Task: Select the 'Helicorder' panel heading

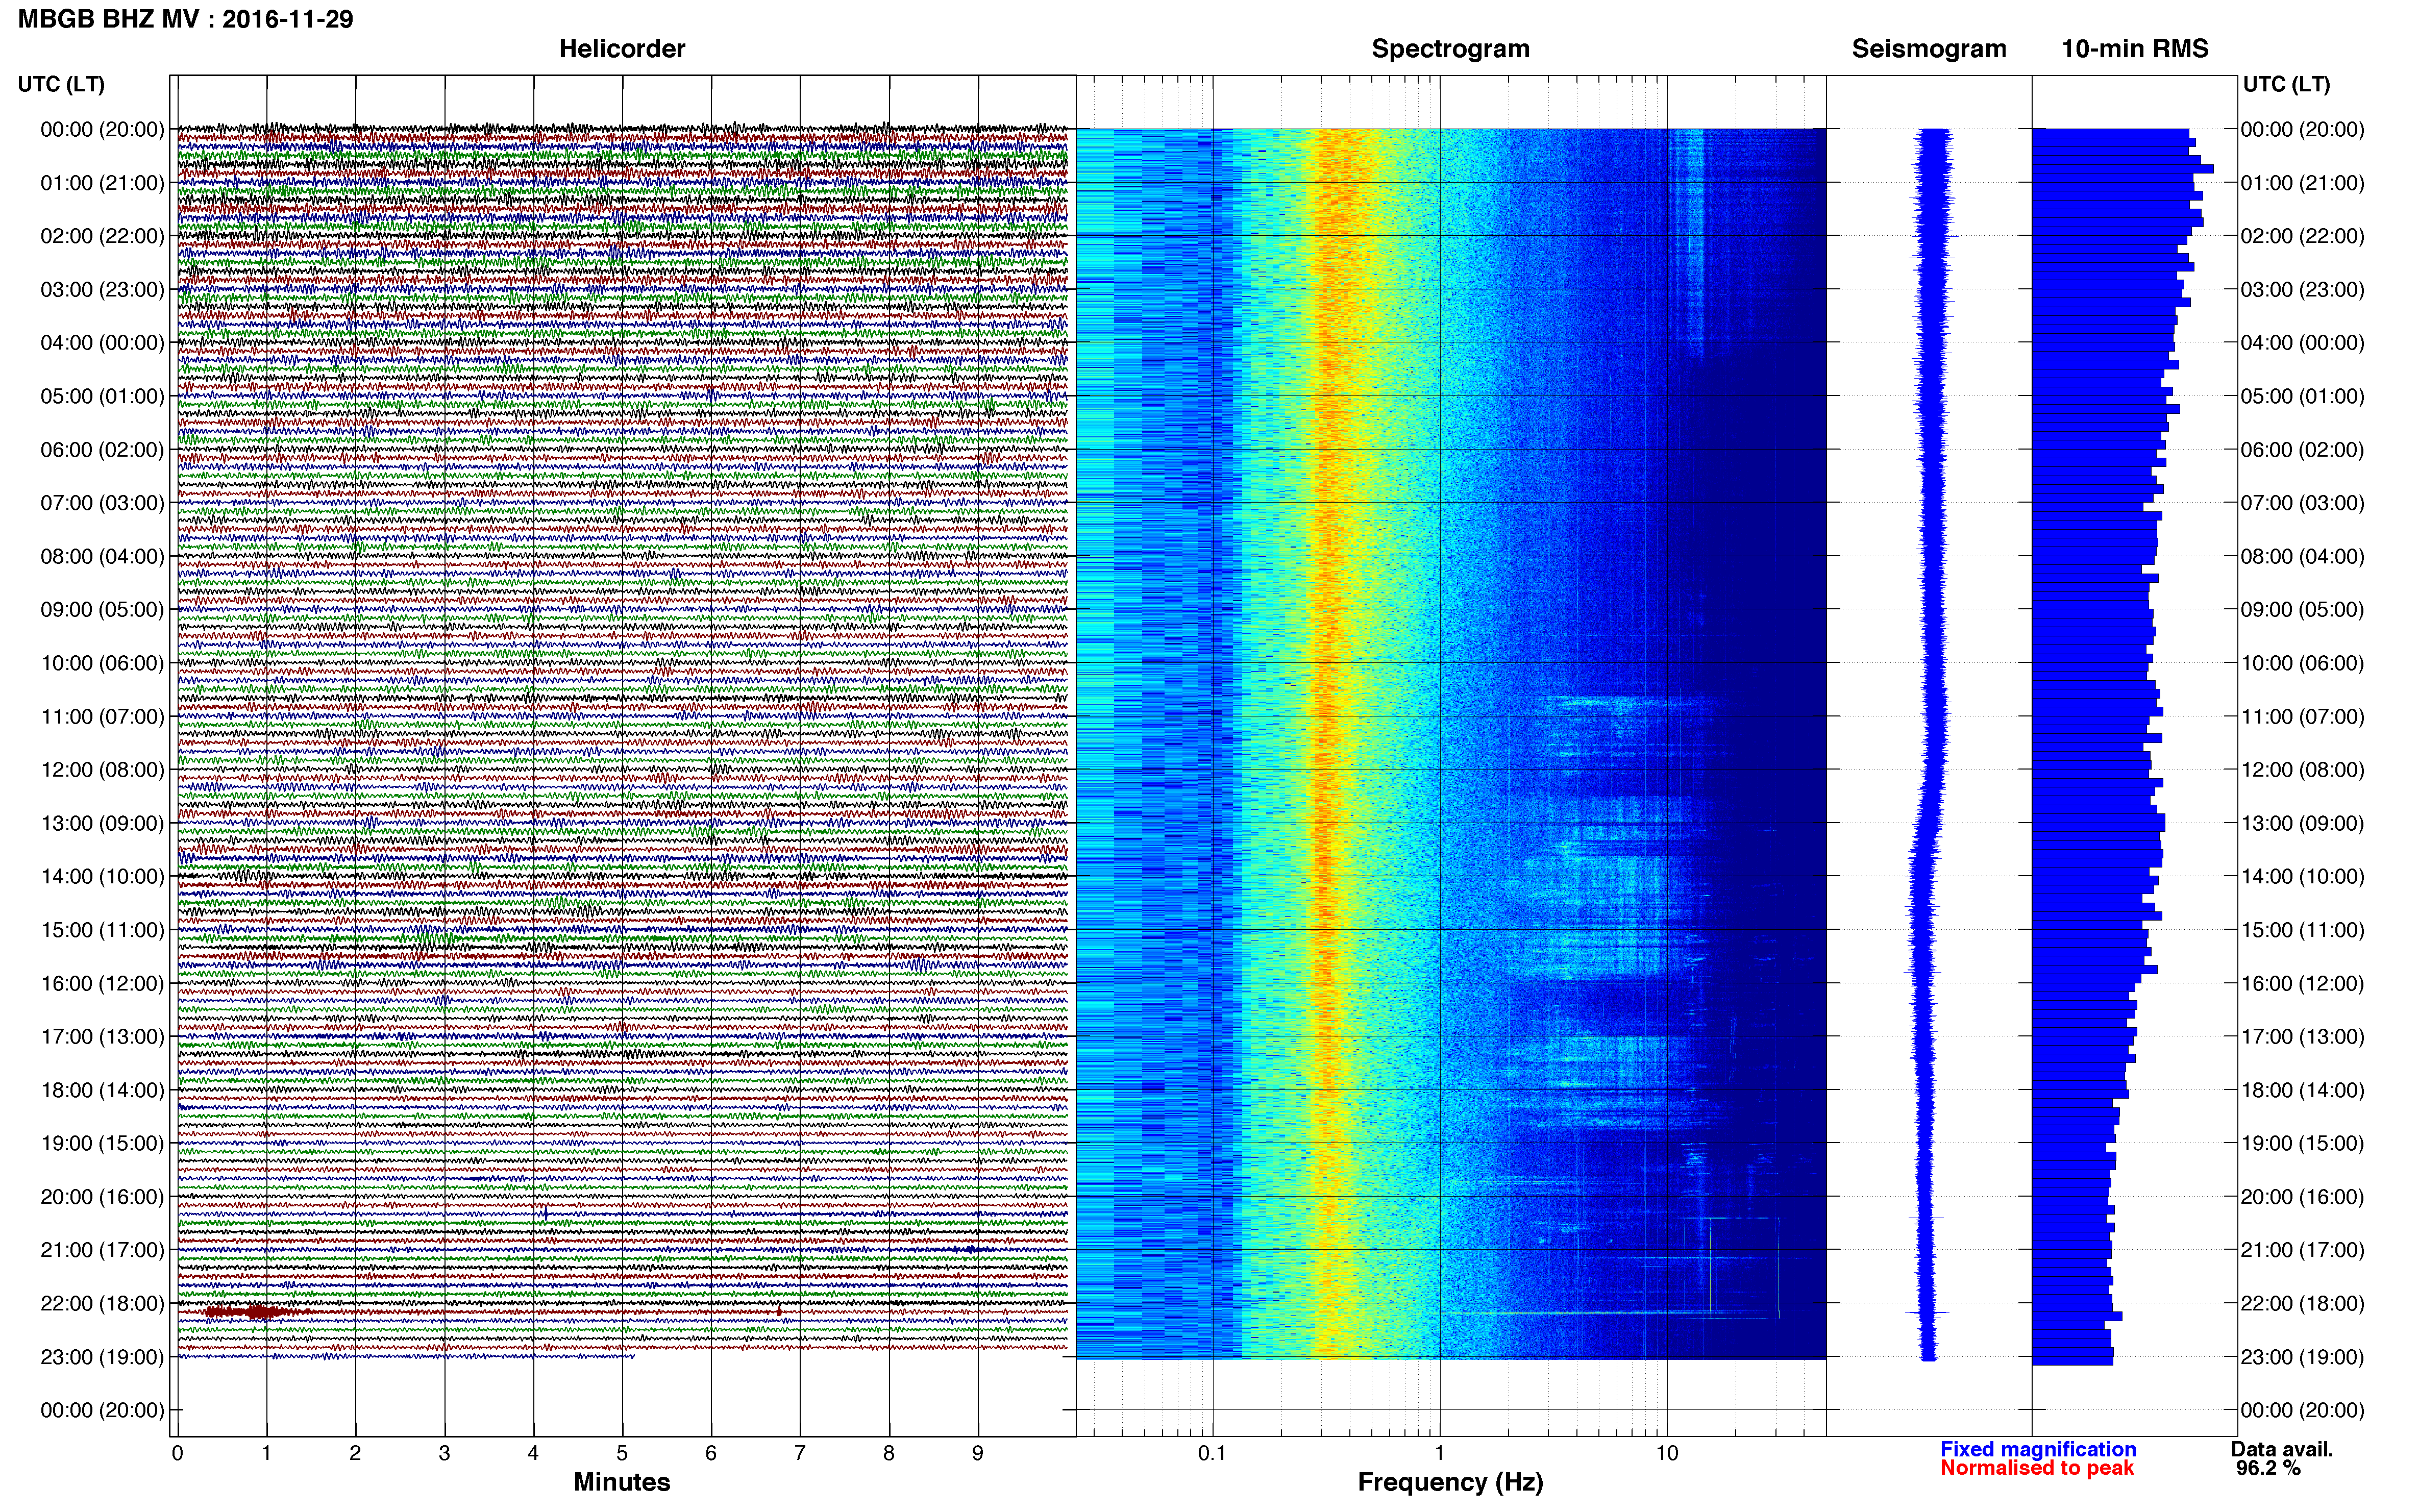Action: pyautogui.click(x=622, y=48)
